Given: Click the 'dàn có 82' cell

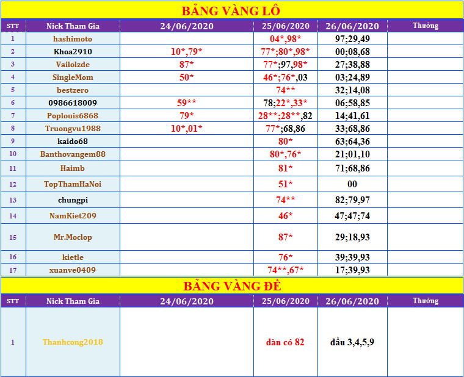Looking at the screenshot, I should coord(286,342).
